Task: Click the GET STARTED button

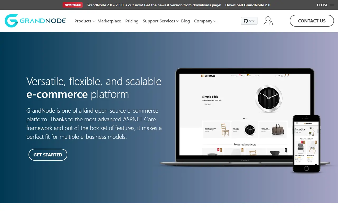Action: coord(48,155)
